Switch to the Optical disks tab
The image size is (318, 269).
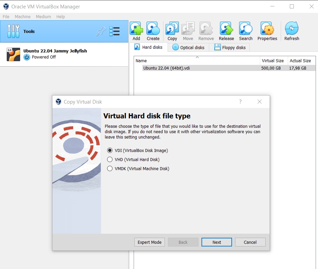tap(188, 47)
